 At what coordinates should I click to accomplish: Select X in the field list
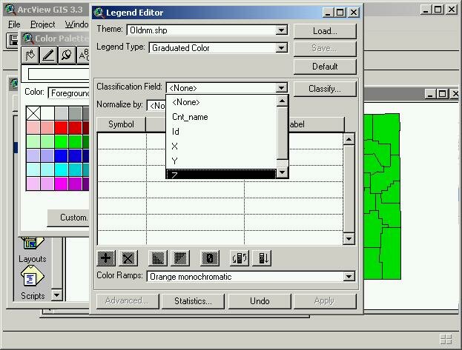[x=222, y=147]
